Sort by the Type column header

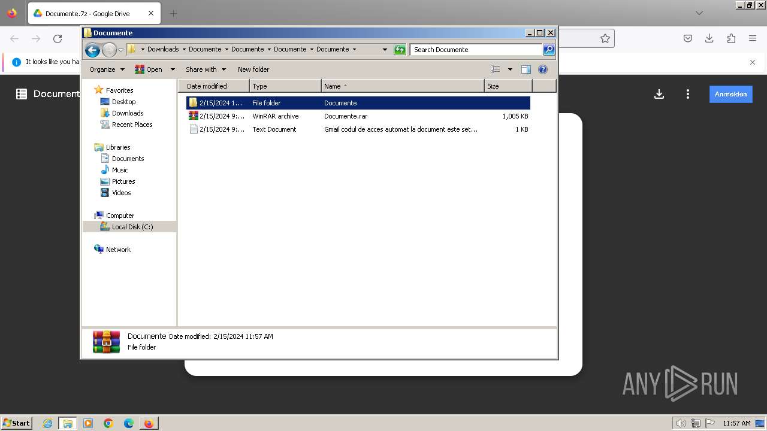pyautogui.click(x=285, y=86)
